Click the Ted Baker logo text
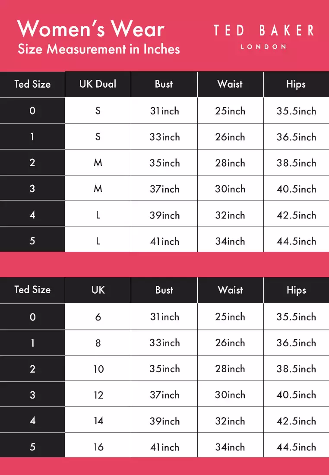The height and width of the screenshot is (475, 329). click(263, 31)
